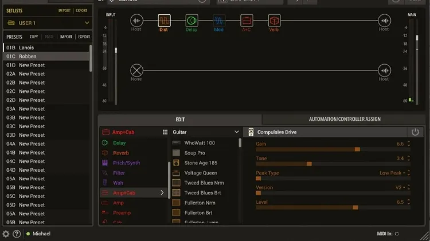The height and width of the screenshot is (241, 430).
Task: Step the Gain value arrows
Action: click(x=408, y=144)
